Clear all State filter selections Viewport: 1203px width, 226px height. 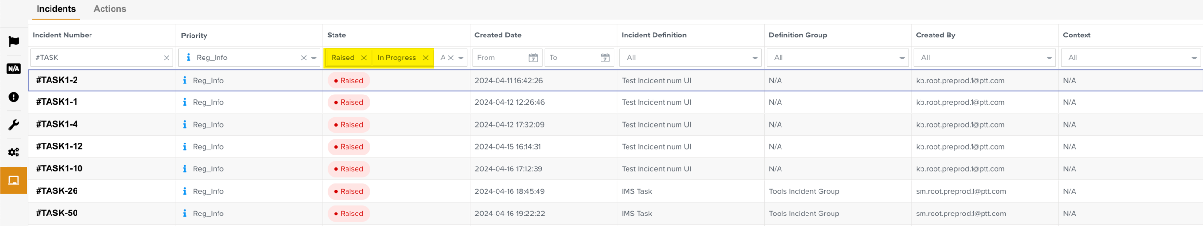tap(451, 58)
